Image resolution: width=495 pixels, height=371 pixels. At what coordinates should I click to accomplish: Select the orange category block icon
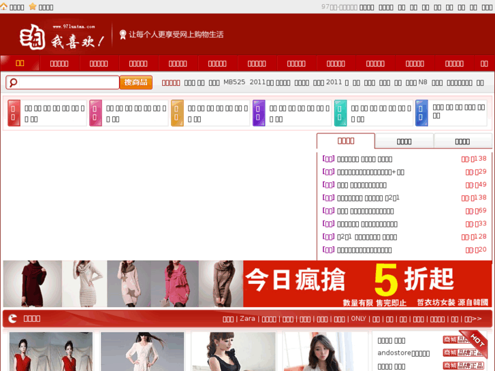pos(177,113)
